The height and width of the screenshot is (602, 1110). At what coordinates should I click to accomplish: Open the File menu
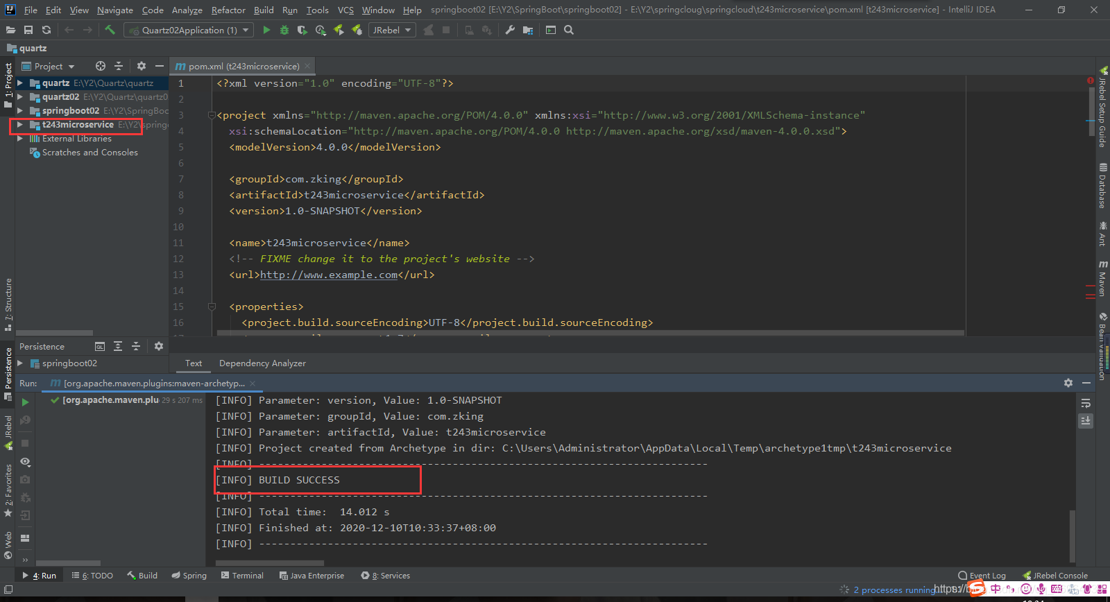[31, 10]
